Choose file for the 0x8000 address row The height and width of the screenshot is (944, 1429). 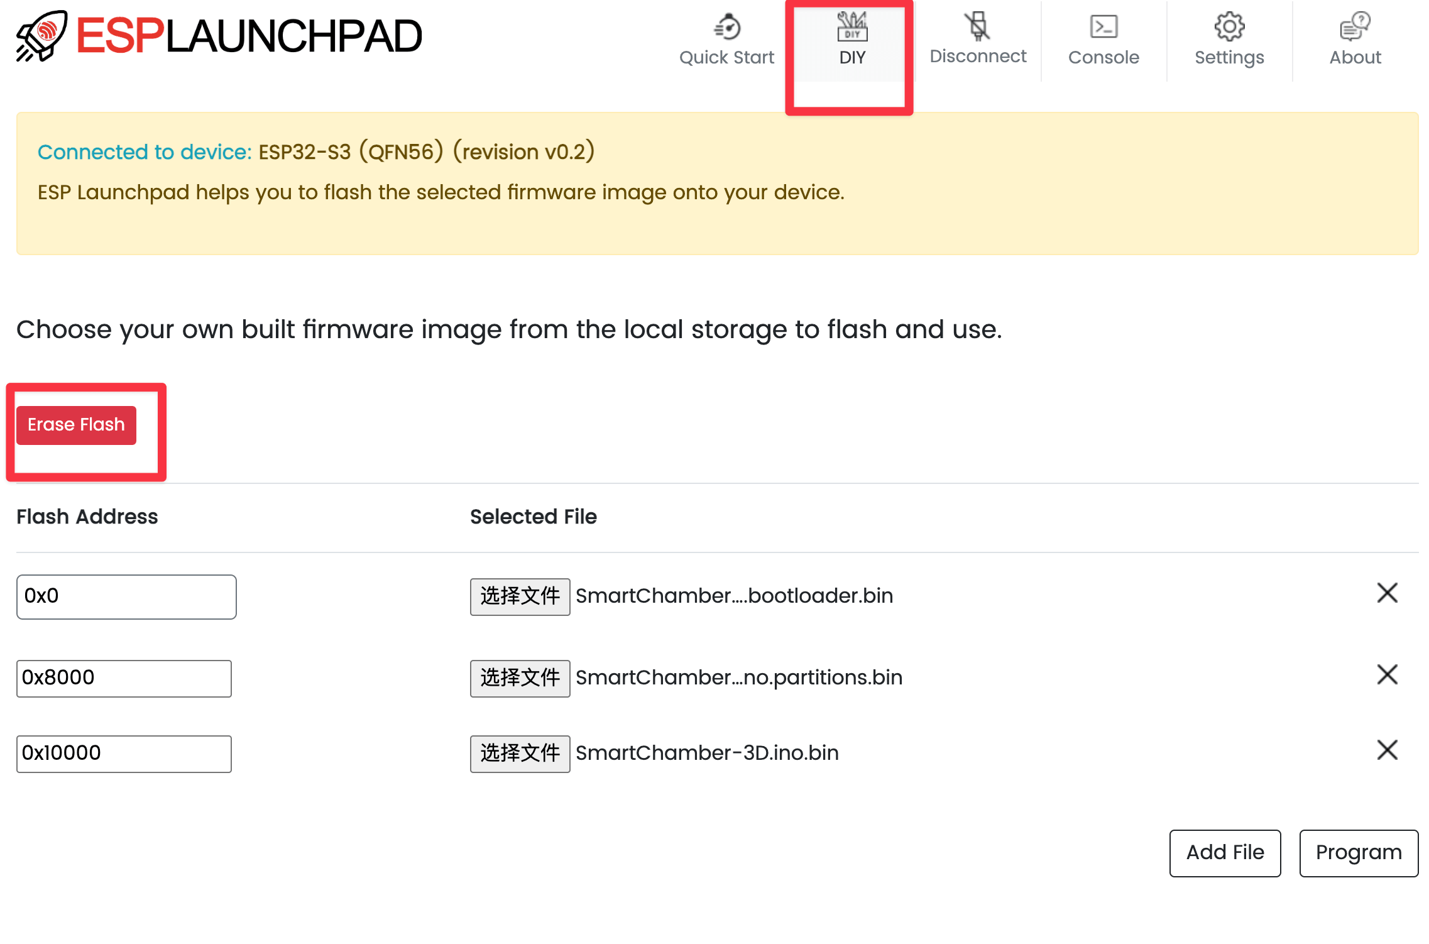[x=520, y=678]
